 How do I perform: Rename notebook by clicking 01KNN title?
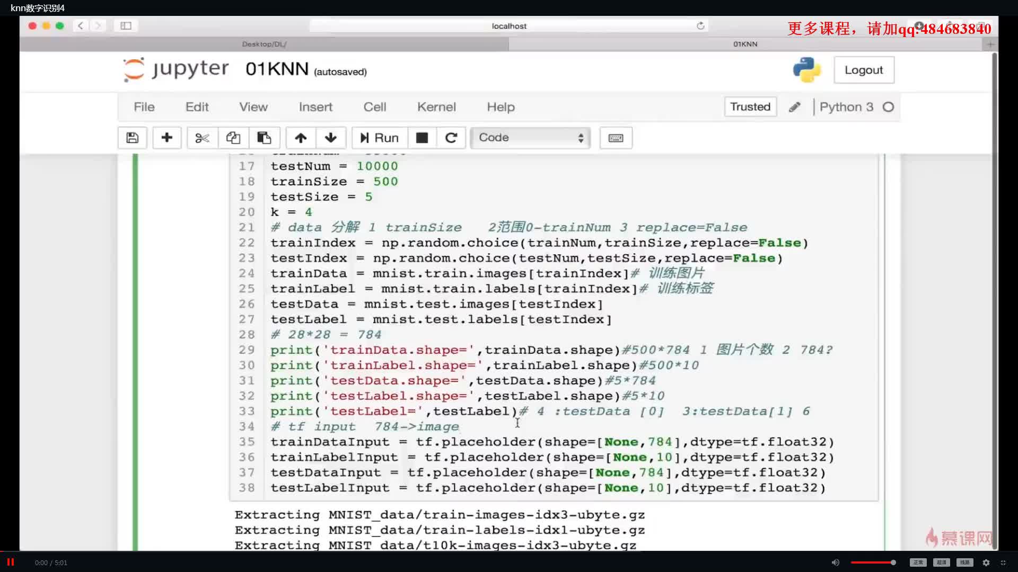point(277,69)
